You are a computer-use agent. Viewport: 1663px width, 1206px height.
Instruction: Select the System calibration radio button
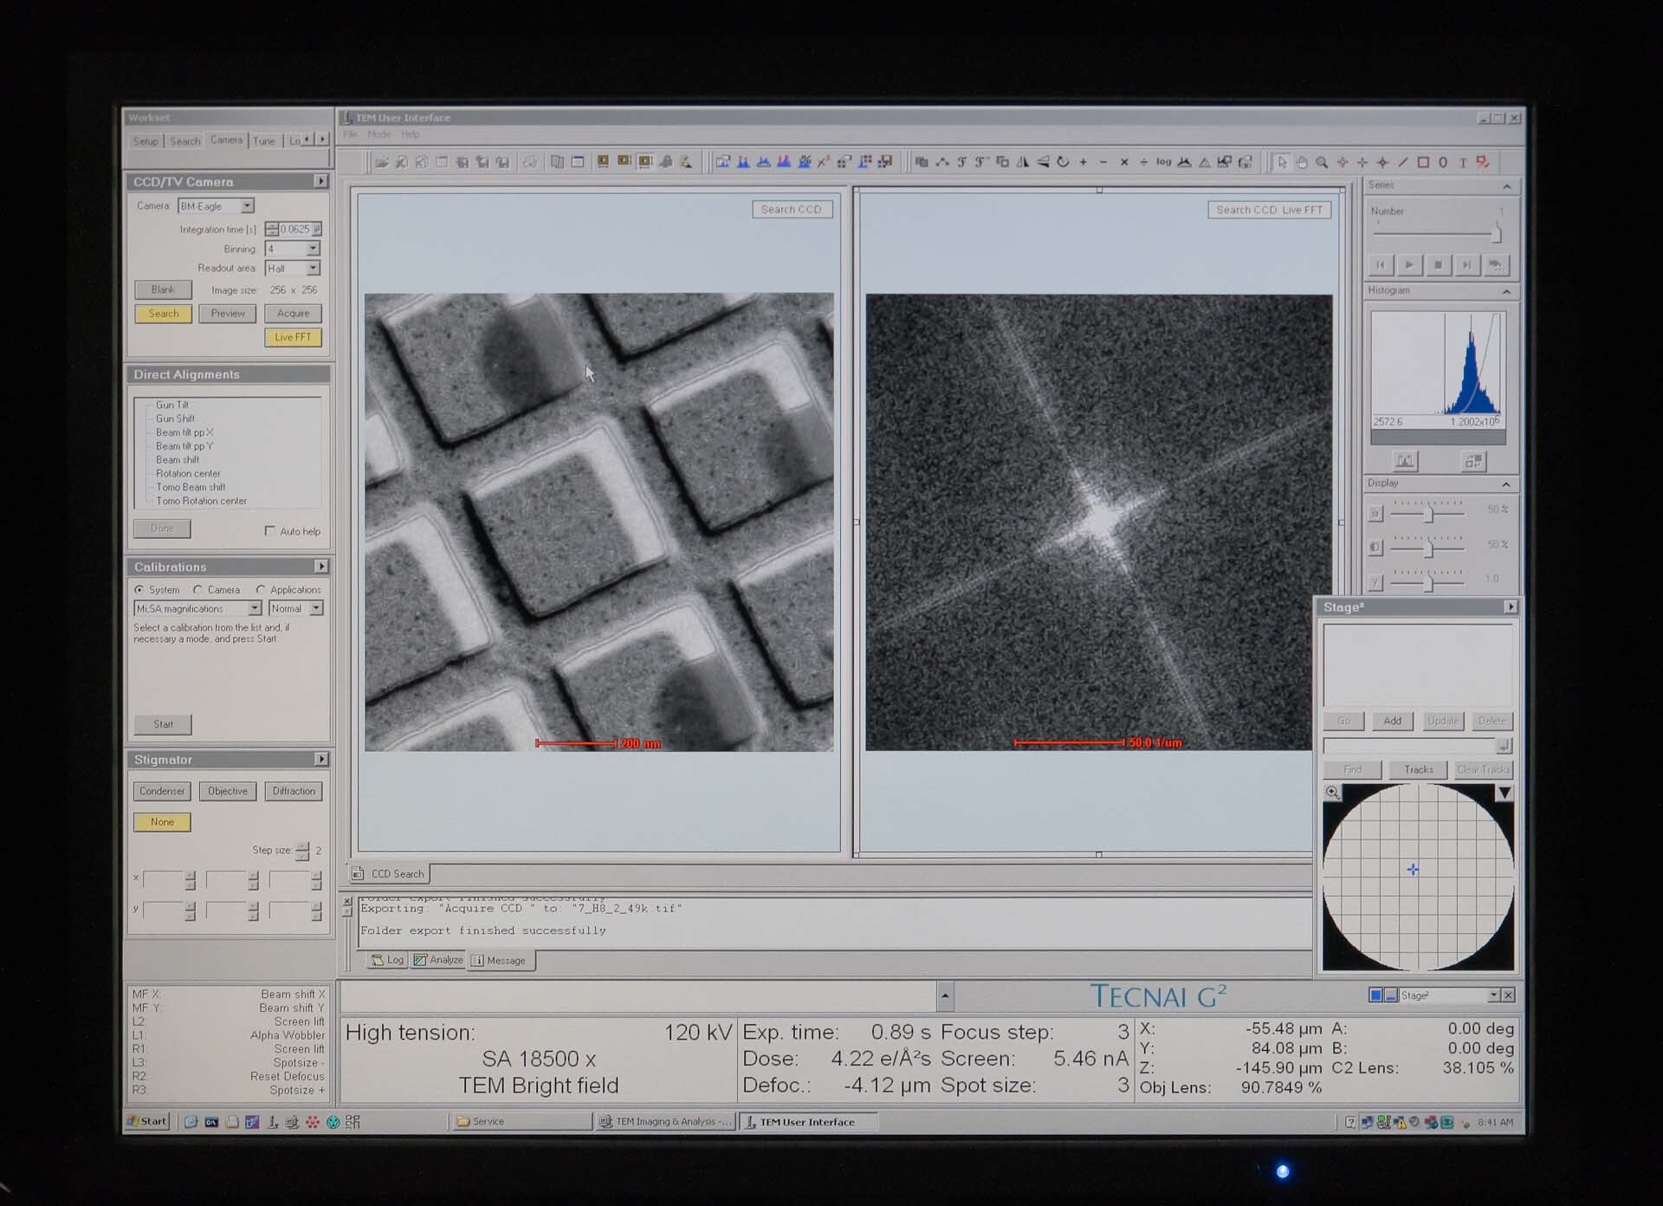(x=139, y=589)
